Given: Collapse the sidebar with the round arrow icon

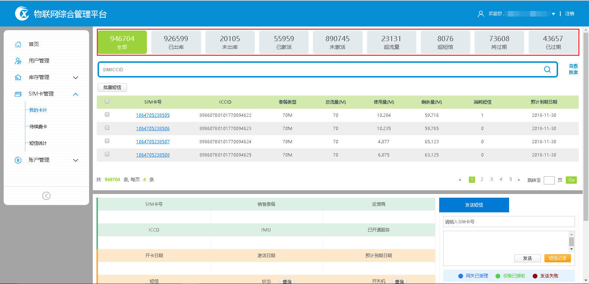Looking at the screenshot, I should 46,196.
